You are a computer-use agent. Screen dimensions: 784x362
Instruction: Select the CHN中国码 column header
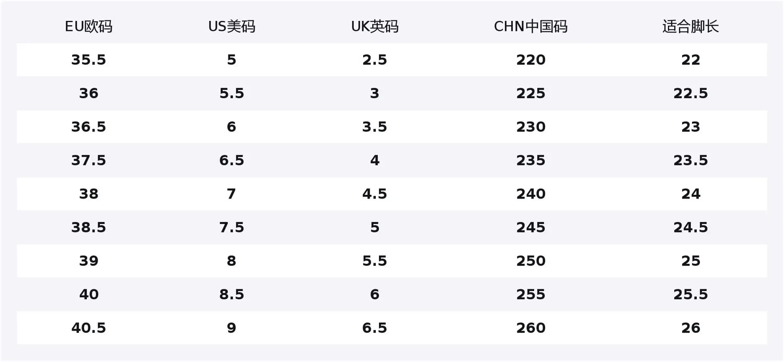tap(531, 27)
